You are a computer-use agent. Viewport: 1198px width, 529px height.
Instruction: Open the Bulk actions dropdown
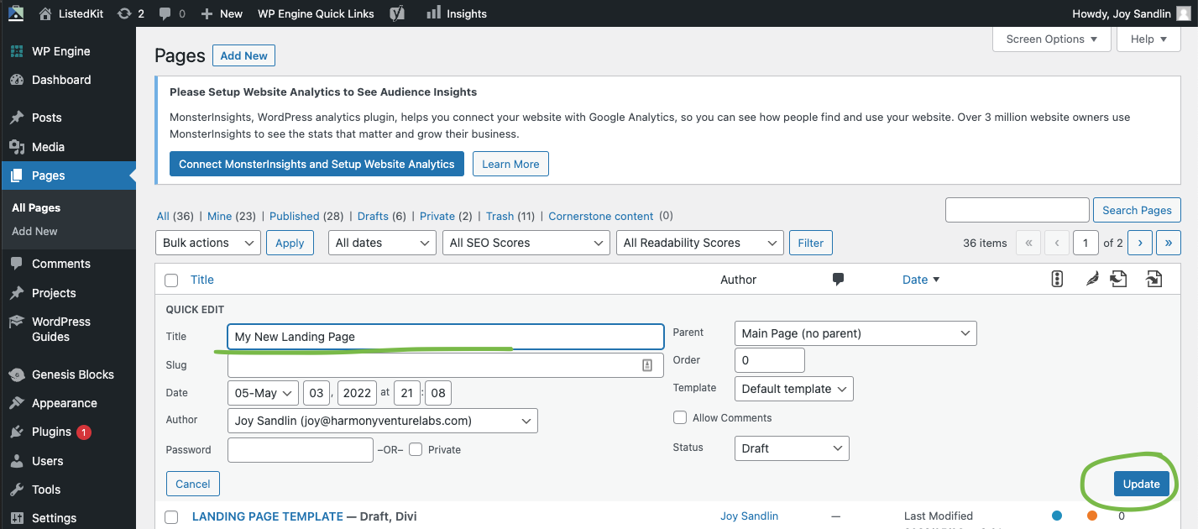click(x=208, y=243)
